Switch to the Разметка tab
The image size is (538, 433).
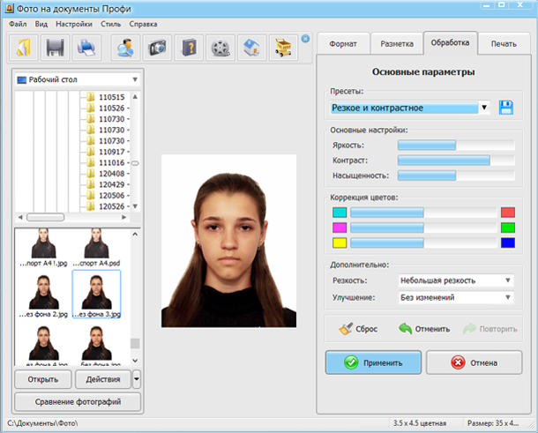pyautogui.click(x=397, y=43)
